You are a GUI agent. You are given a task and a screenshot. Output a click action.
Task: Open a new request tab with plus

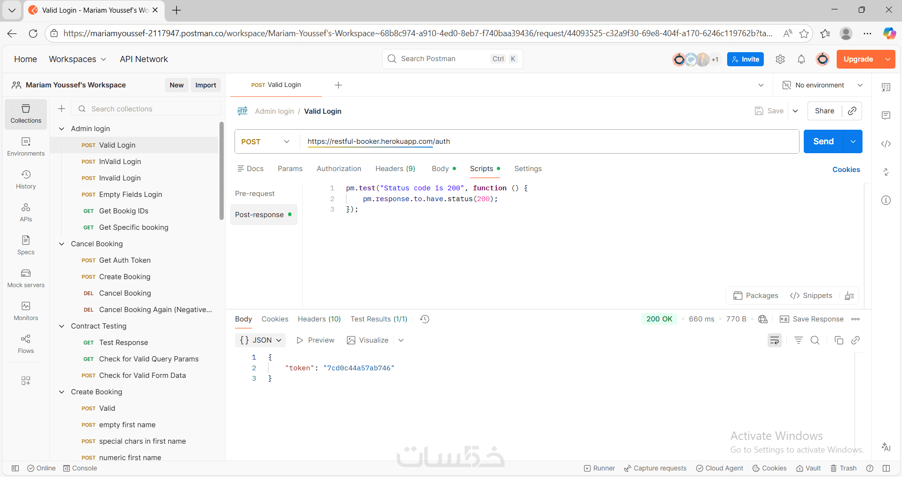pos(338,85)
